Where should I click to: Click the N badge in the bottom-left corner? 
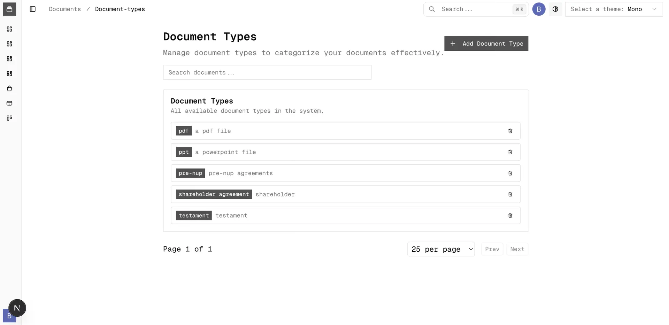17,308
